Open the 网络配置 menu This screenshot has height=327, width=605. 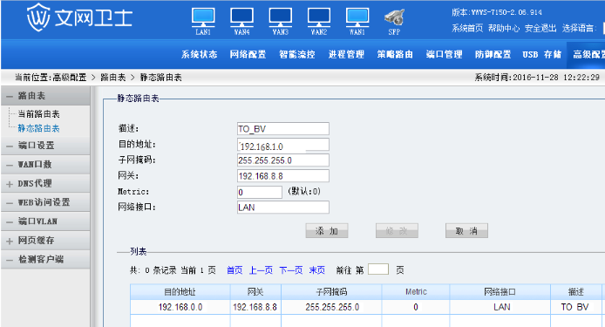(x=248, y=54)
